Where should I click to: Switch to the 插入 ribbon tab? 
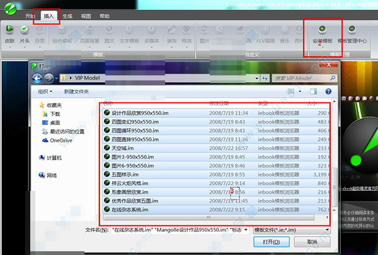tap(47, 16)
